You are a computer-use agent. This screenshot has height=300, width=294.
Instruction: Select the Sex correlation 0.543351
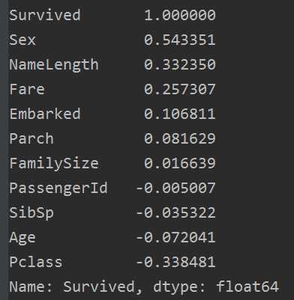coord(180,40)
